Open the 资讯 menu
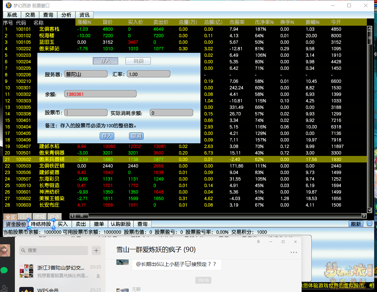The width and height of the screenshot is (377, 292). 84,15
